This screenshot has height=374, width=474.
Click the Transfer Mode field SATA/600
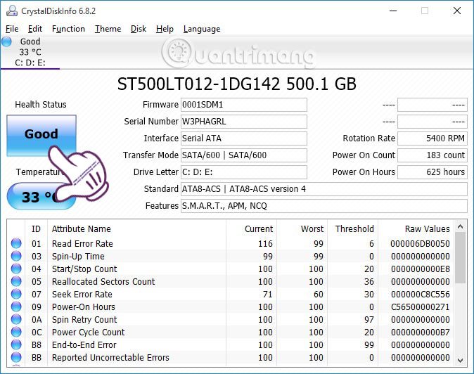coord(244,155)
